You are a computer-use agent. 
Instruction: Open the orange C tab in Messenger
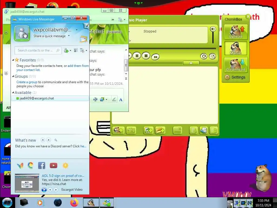(31, 165)
